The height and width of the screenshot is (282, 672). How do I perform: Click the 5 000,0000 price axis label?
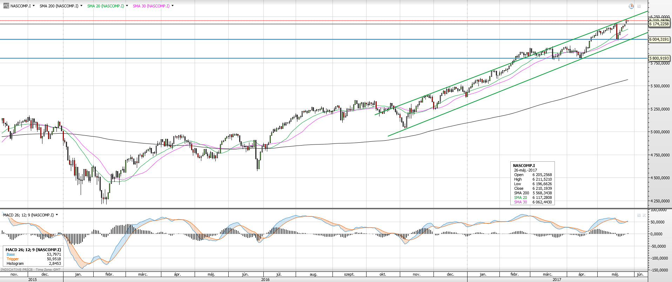point(660,132)
